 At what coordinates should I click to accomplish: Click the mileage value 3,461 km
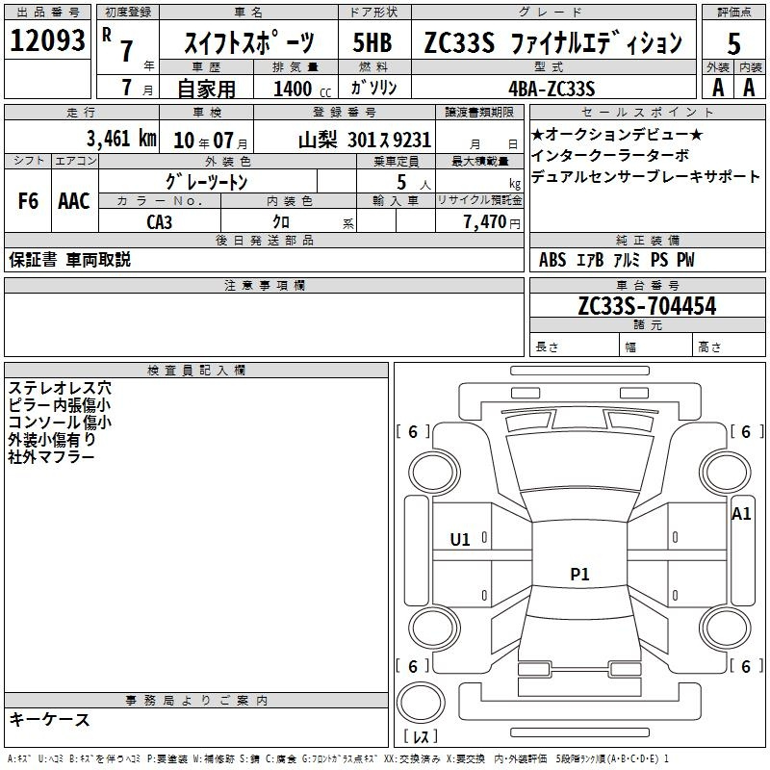[x=120, y=138]
